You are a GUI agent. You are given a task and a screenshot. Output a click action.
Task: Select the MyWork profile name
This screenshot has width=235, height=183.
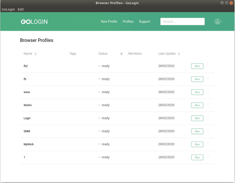point(29,144)
